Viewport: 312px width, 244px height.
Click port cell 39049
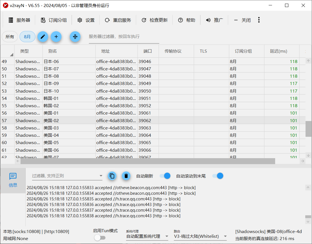(148, 83)
